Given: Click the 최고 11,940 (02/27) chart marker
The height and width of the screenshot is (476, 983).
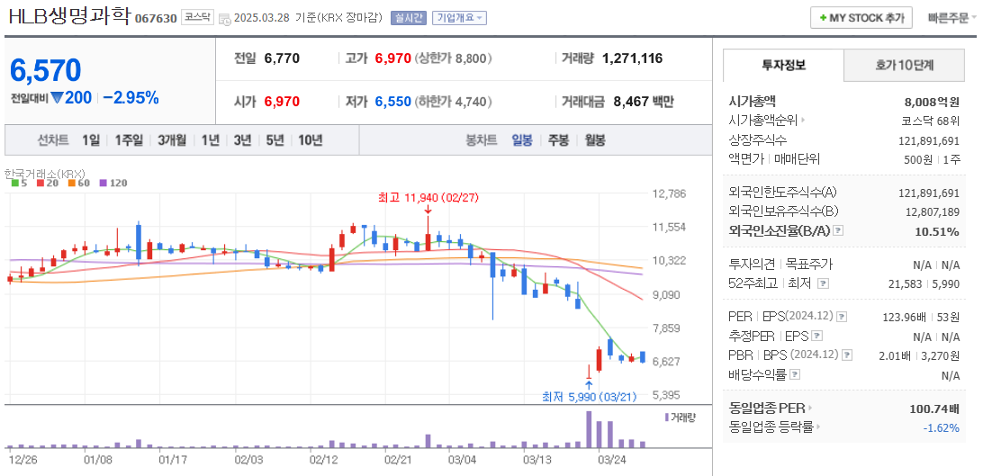Looking at the screenshot, I should 428,198.
